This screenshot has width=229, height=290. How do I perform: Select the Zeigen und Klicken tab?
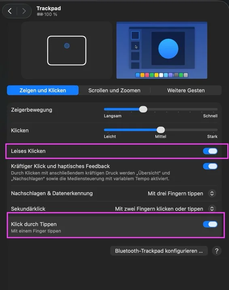(43, 90)
